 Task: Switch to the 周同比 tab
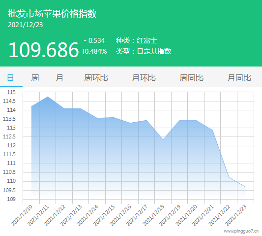point(192,78)
